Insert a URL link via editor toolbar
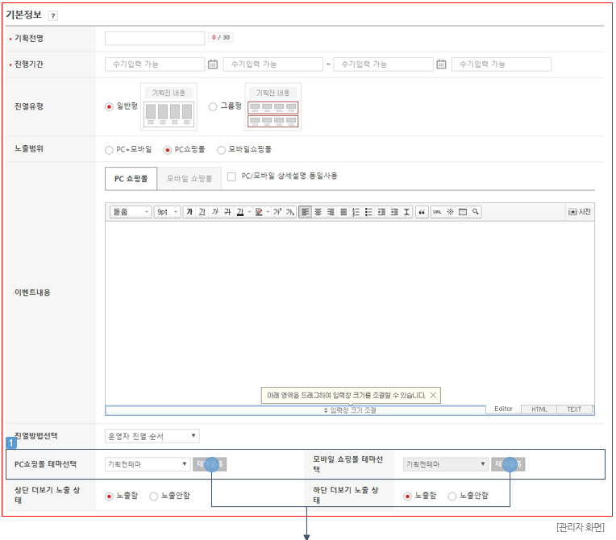The height and width of the screenshot is (540, 616). [x=436, y=212]
